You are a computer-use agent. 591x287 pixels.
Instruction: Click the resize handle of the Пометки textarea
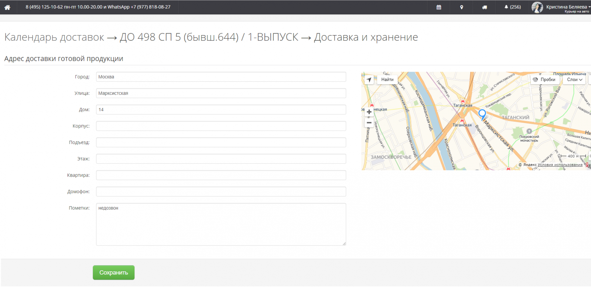coord(344,243)
